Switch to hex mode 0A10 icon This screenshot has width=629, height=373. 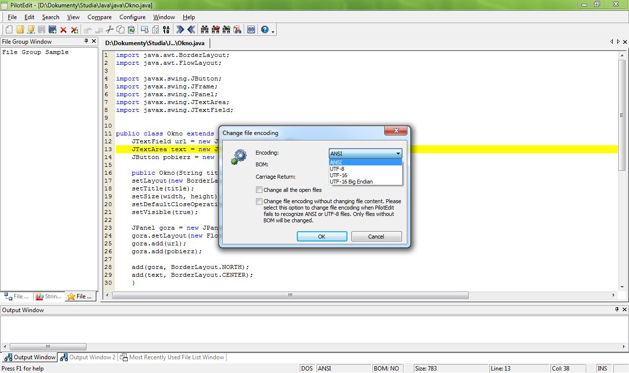point(166,29)
